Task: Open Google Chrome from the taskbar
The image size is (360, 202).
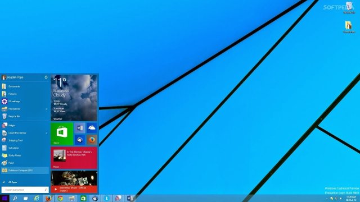Action: coord(60,198)
